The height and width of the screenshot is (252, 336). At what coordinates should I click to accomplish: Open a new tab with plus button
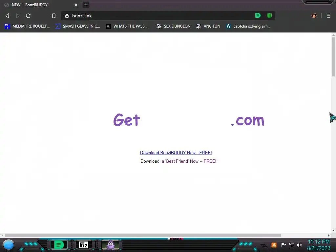pyautogui.click(x=86, y=5)
